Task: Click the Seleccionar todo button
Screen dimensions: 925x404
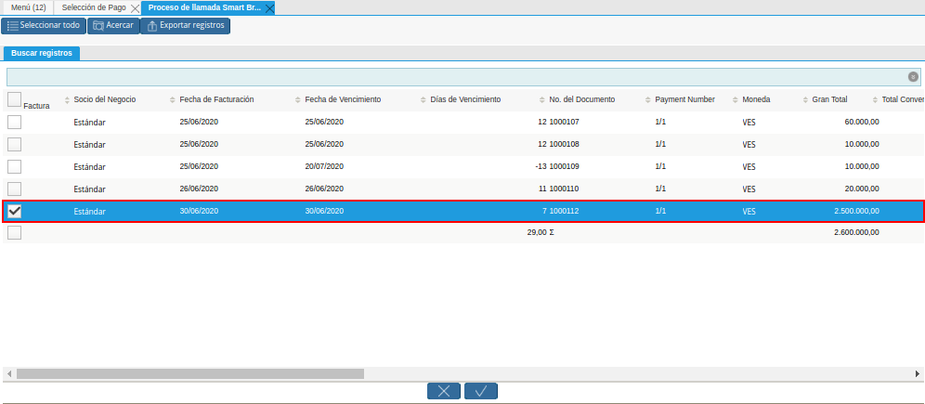Action: tap(44, 26)
